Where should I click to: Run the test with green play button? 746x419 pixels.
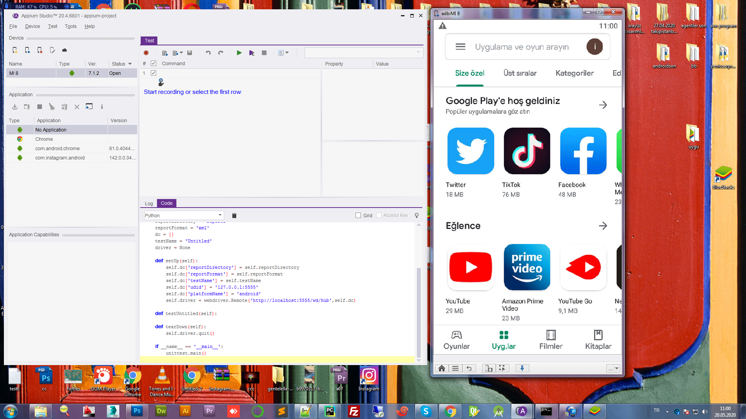pyautogui.click(x=239, y=53)
